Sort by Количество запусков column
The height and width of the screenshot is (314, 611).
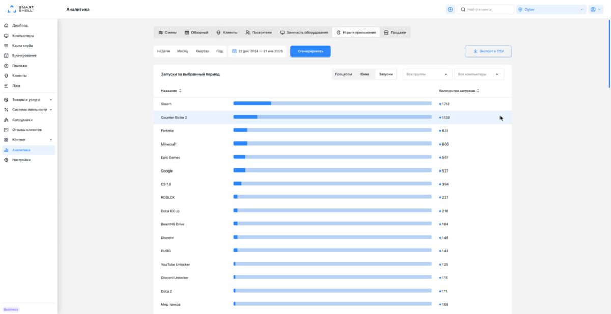pos(459,91)
